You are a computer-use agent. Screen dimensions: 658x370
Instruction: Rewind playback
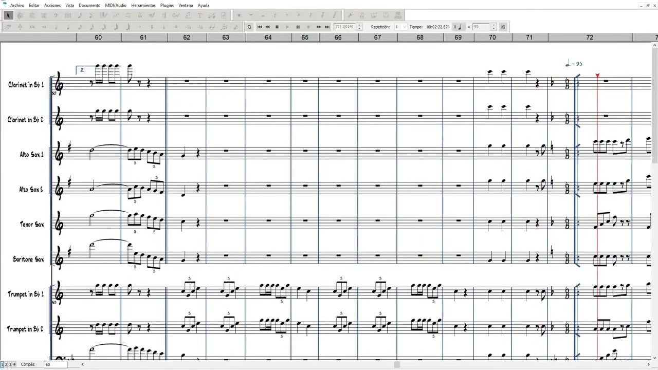tap(267, 27)
